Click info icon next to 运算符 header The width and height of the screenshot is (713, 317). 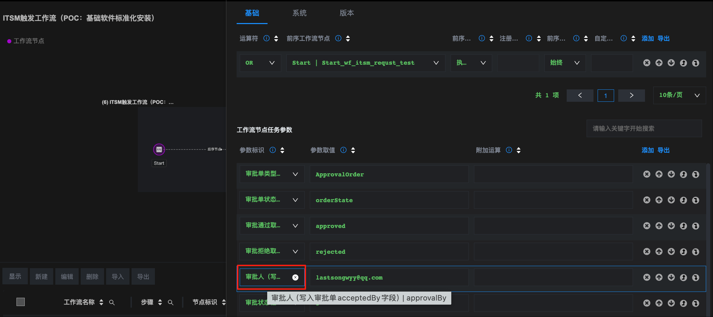click(267, 38)
